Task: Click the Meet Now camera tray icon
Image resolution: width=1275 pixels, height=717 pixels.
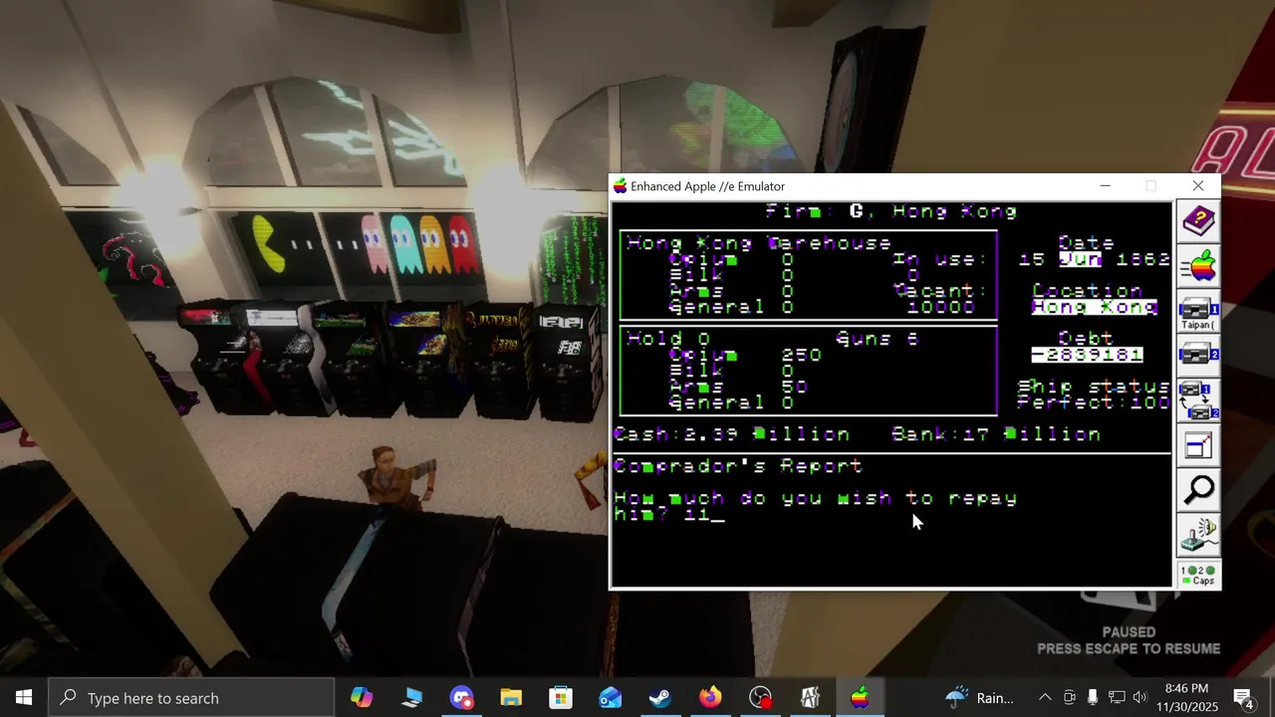Action: (1069, 697)
